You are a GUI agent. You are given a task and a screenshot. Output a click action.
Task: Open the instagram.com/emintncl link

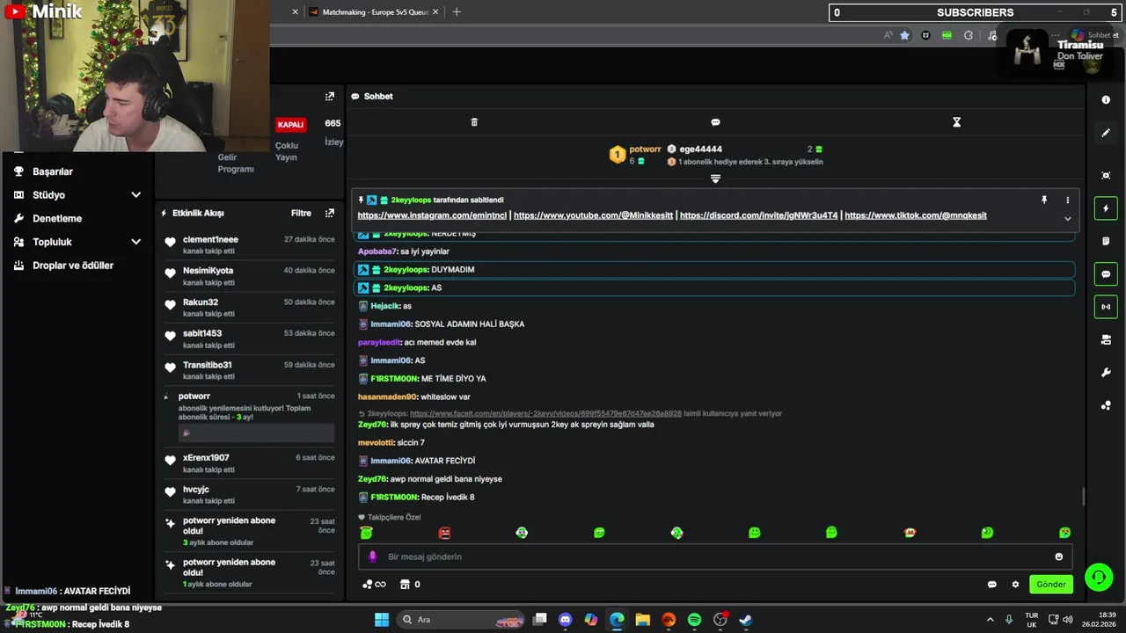point(432,215)
